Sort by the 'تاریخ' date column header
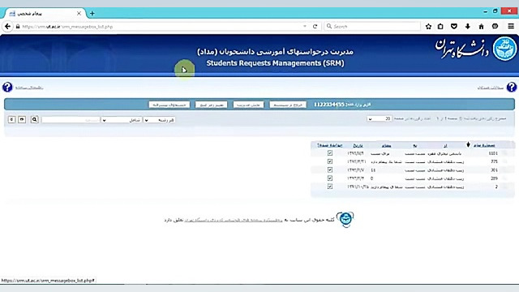 (x=358, y=146)
